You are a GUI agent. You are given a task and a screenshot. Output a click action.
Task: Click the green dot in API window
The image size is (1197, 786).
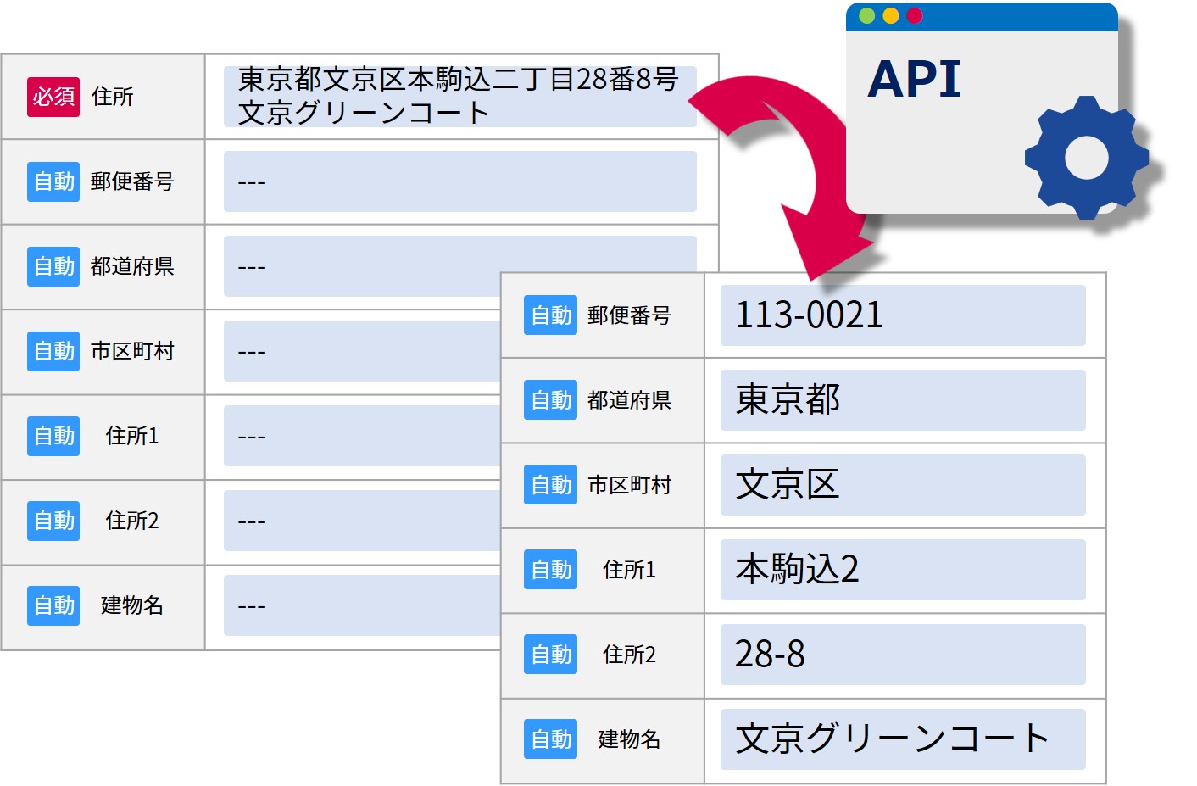tap(866, 16)
